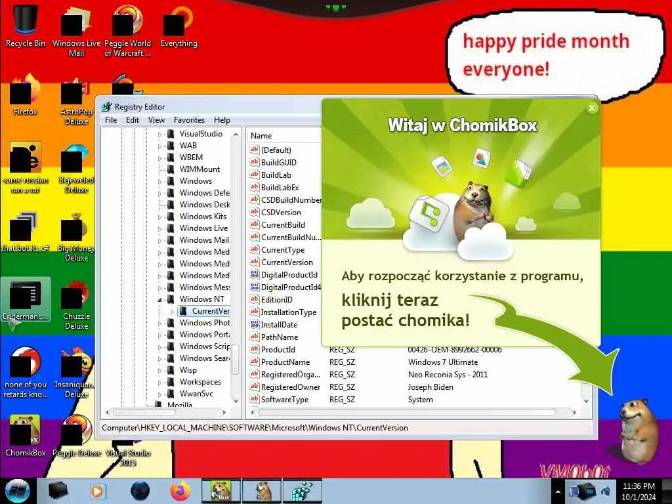The image size is (672, 504).
Task: Switch to ChomikBox taskbar button
Action: pos(221,491)
